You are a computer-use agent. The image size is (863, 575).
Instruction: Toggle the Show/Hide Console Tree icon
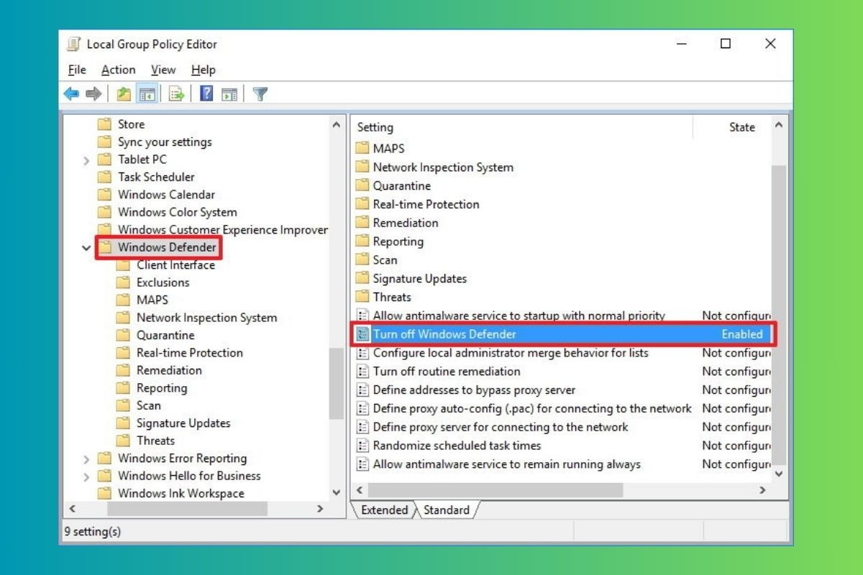pyautogui.click(x=147, y=93)
